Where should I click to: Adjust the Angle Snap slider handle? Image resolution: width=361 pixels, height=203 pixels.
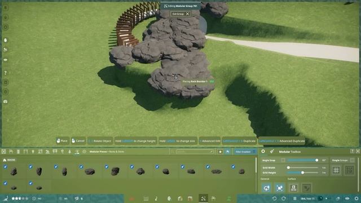pos(317,160)
